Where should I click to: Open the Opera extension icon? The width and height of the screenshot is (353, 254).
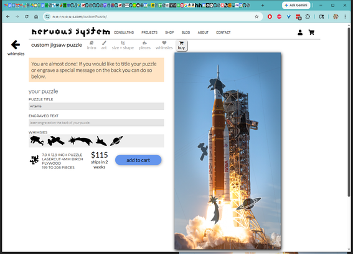[270, 16]
